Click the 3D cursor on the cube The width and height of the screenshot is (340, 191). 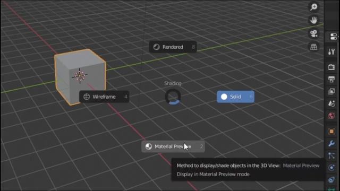click(80, 76)
